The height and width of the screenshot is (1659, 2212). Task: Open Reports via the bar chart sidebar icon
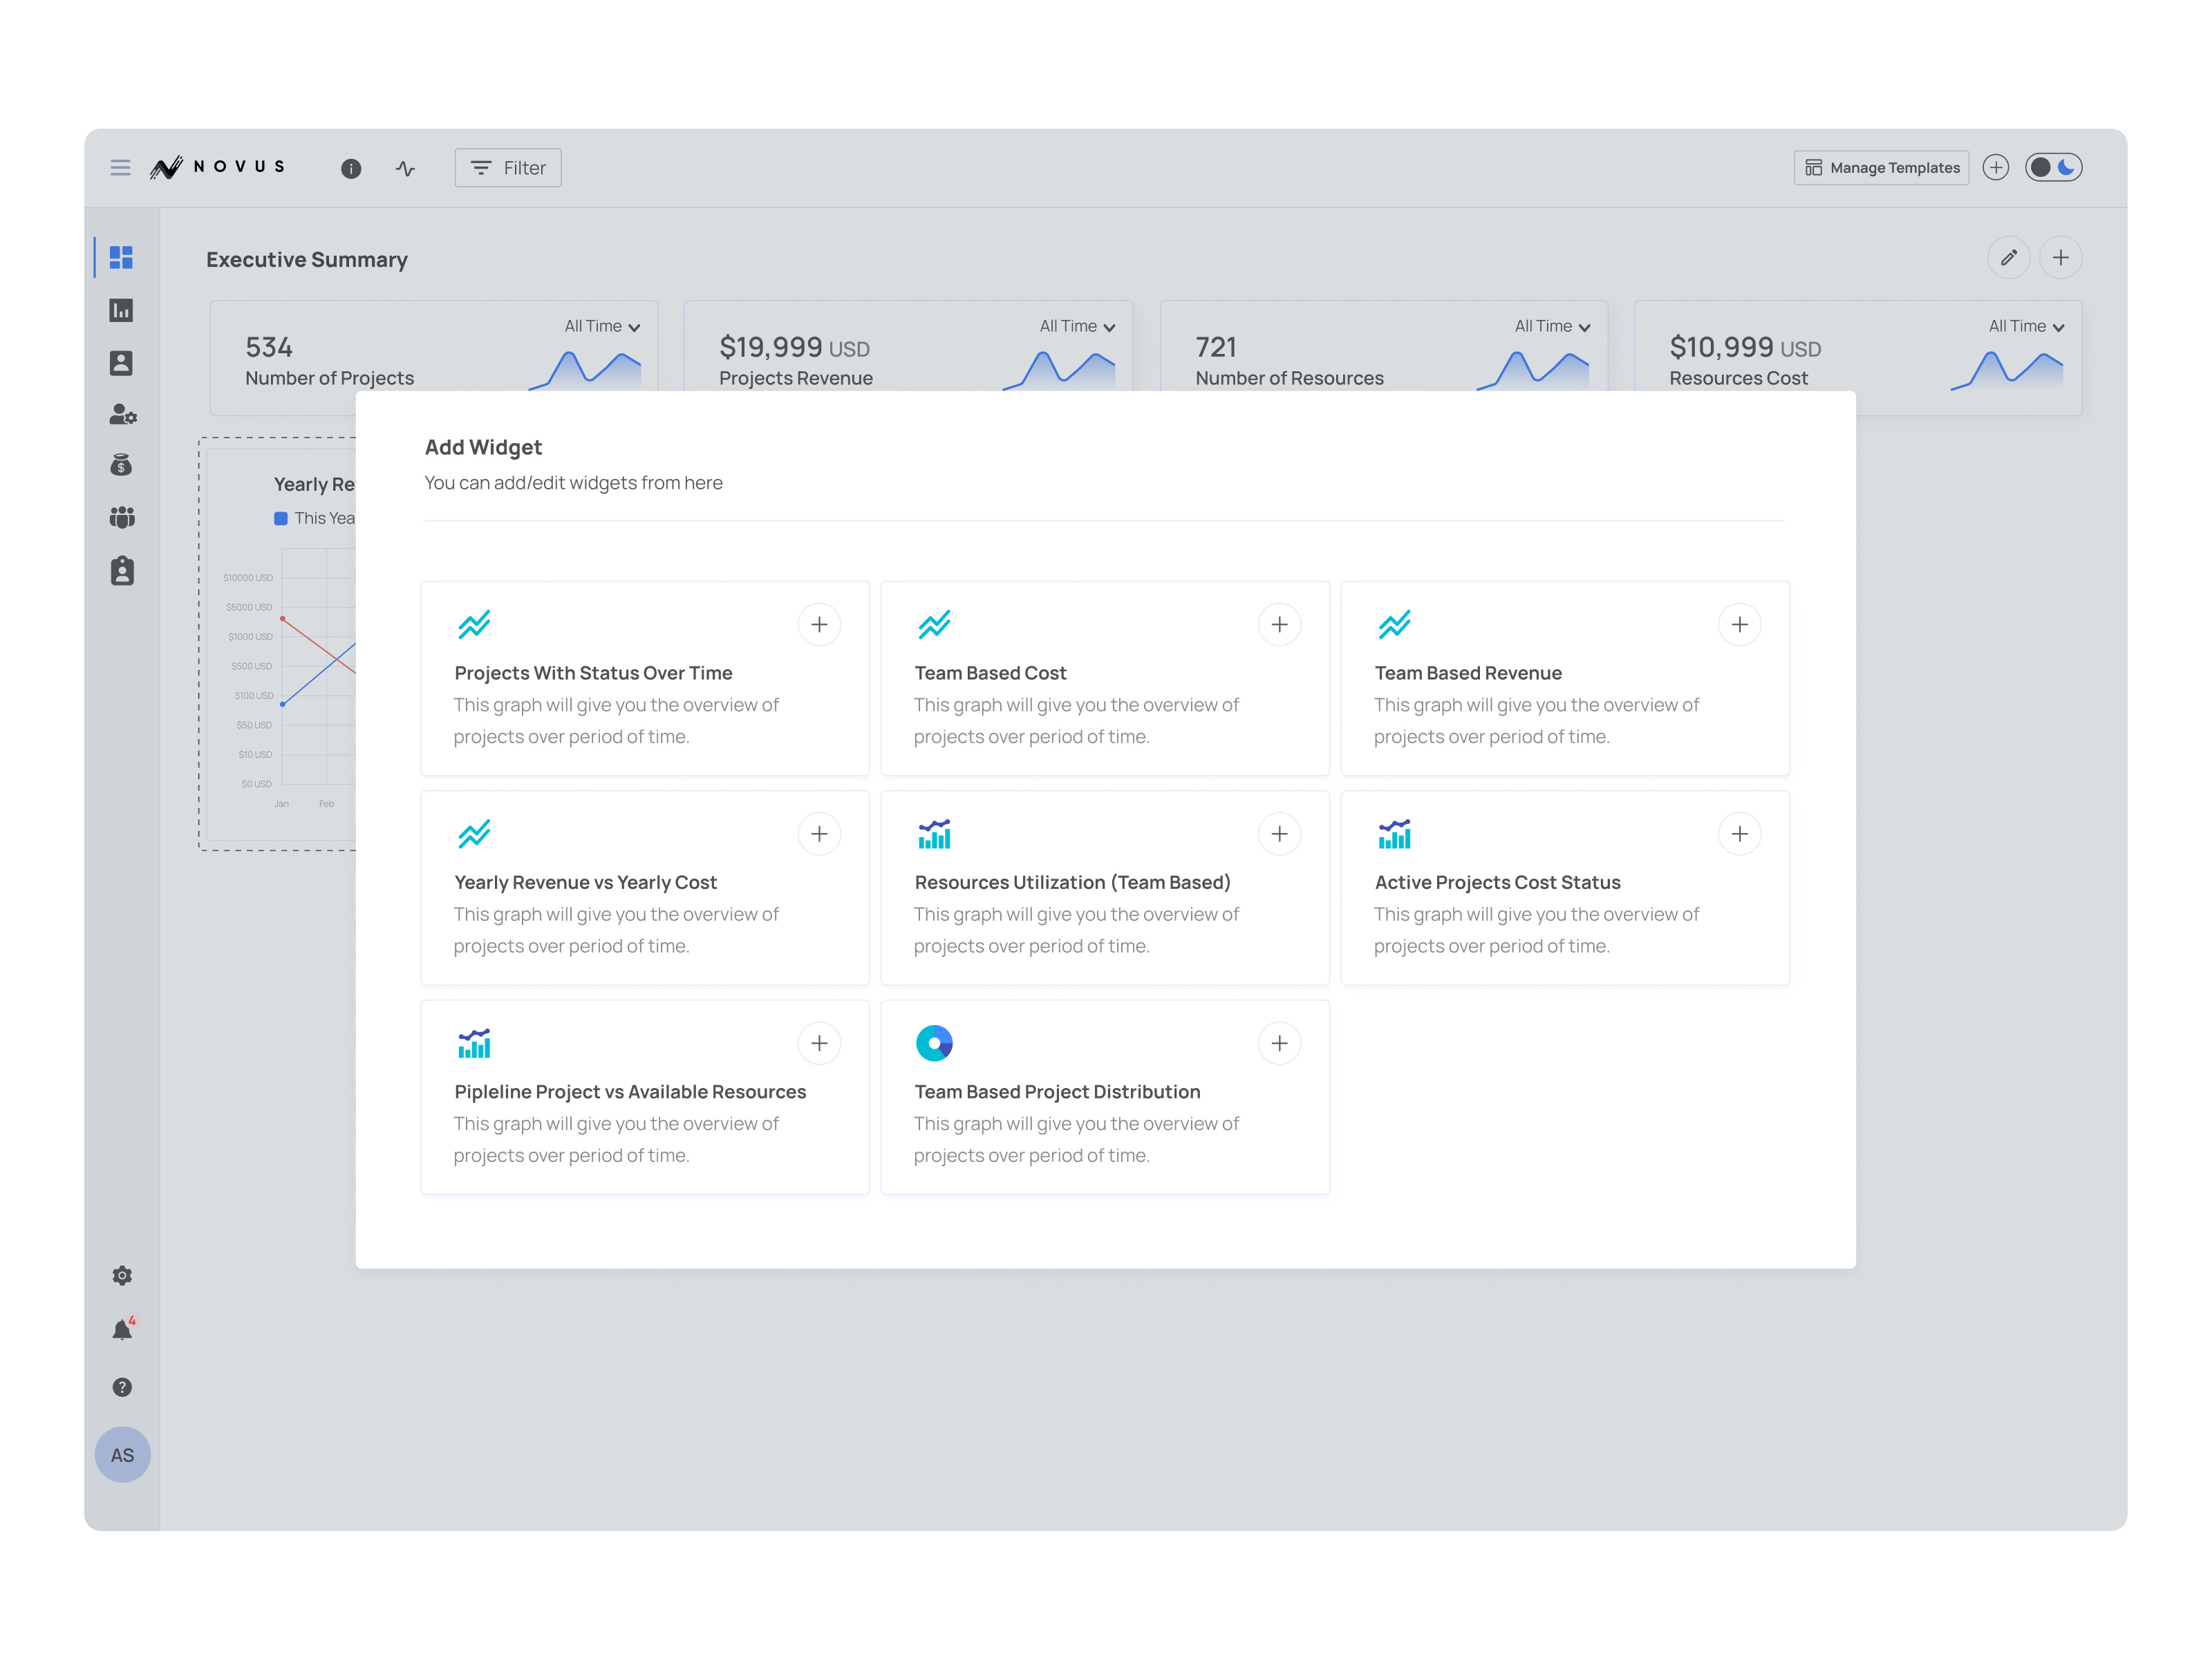[121, 310]
